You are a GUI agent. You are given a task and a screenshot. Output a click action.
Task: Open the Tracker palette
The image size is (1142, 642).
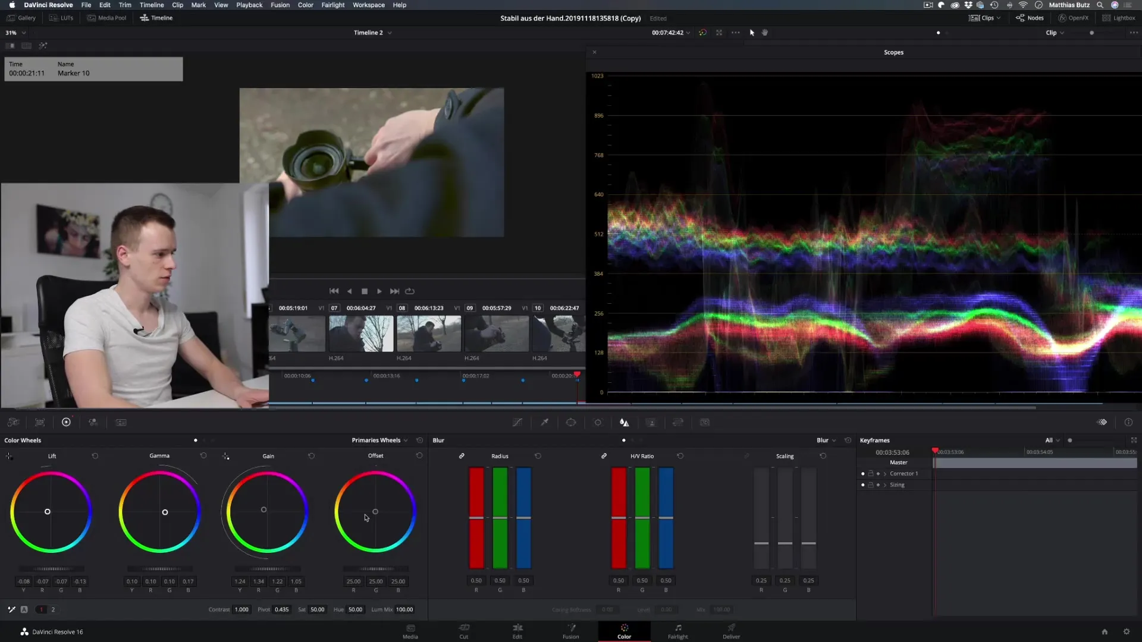point(598,423)
